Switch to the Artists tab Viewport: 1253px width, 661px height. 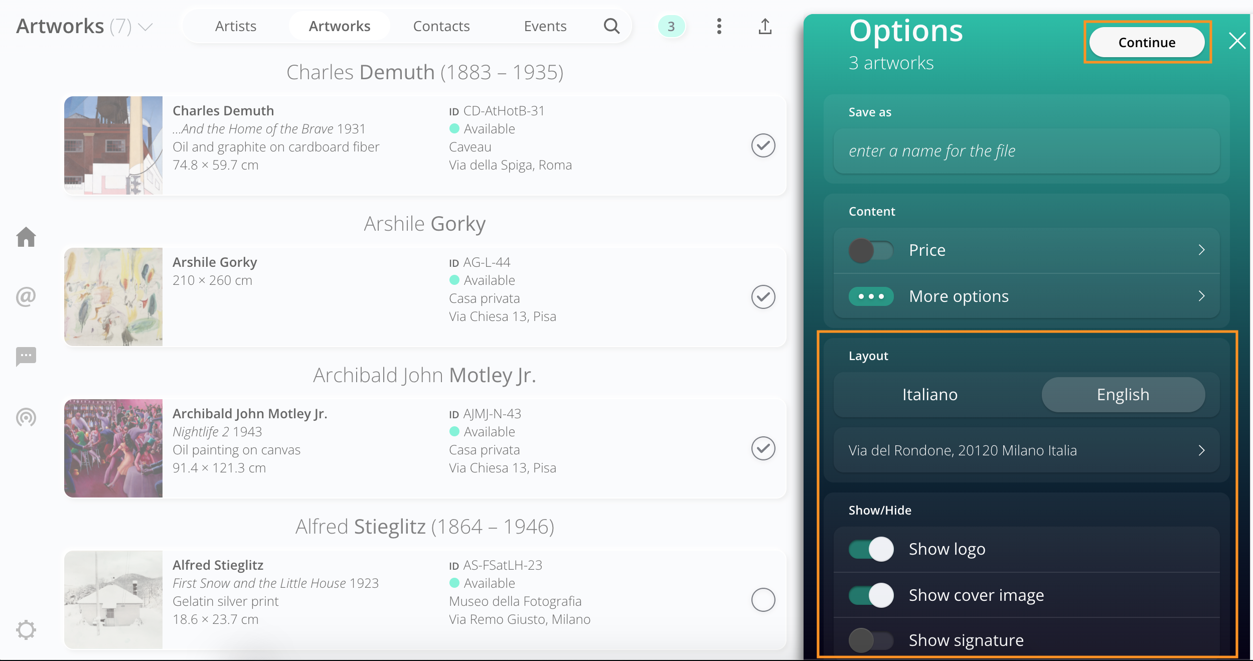tap(236, 26)
